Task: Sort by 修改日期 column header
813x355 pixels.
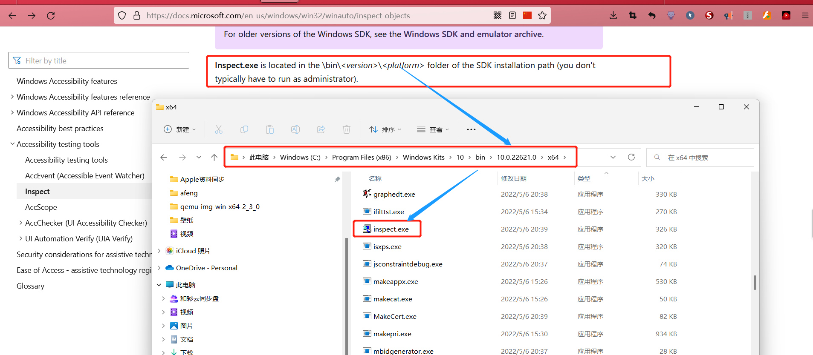Action: click(514, 178)
